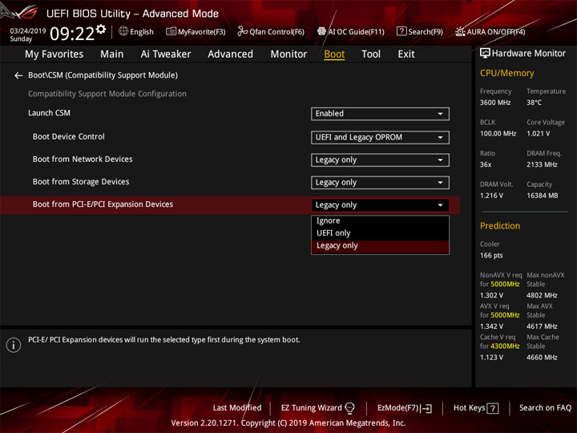Click the Boot Device Control label
The width and height of the screenshot is (577, 433).
click(x=68, y=136)
